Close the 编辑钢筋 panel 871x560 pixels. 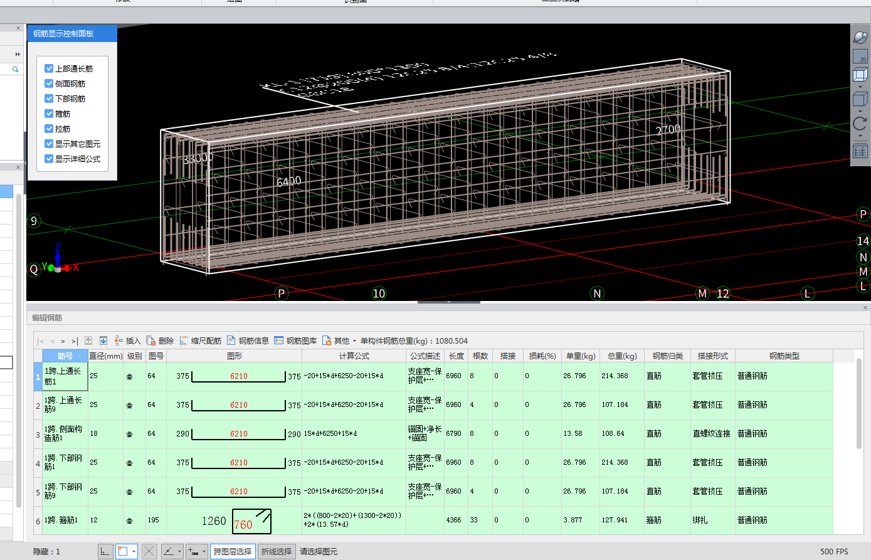click(x=865, y=308)
